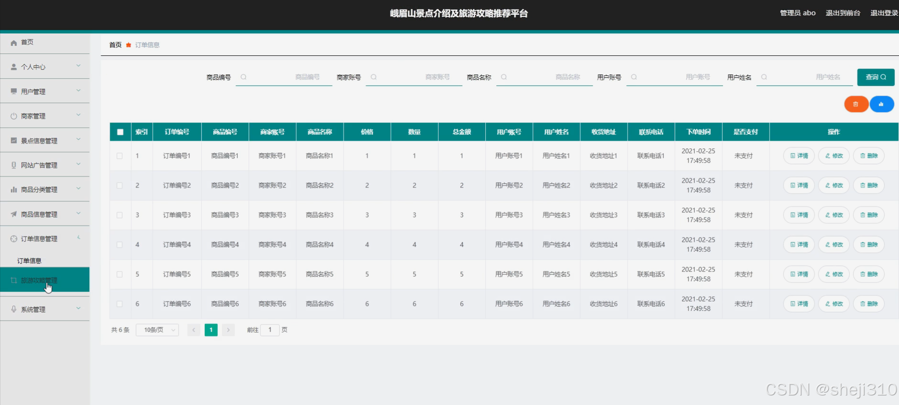
Task: Check the checkbox for row 订单编号2
Action: click(120, 186)
